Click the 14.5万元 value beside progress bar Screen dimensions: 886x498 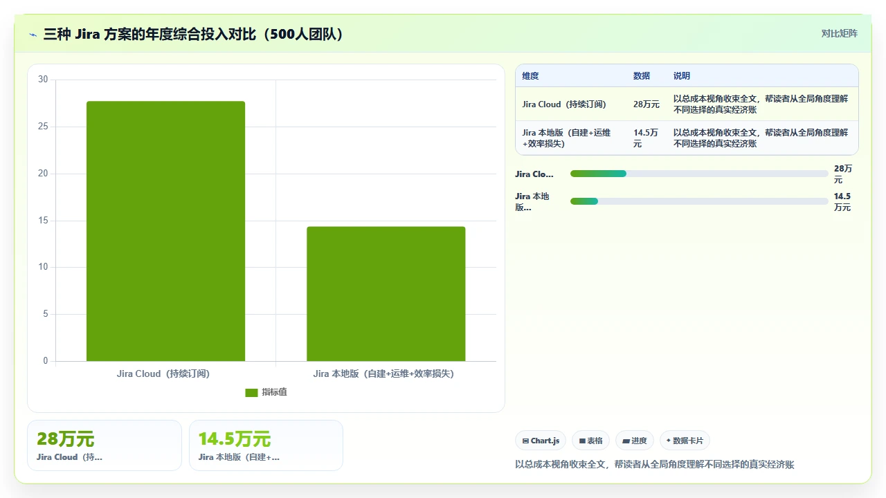[842, 202]
